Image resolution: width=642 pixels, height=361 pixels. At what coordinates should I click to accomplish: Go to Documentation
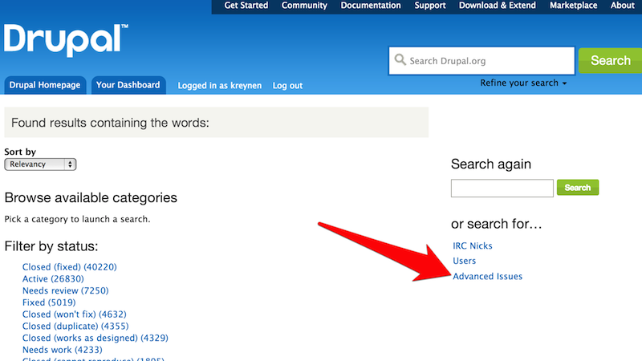click(x=371, y=6)
